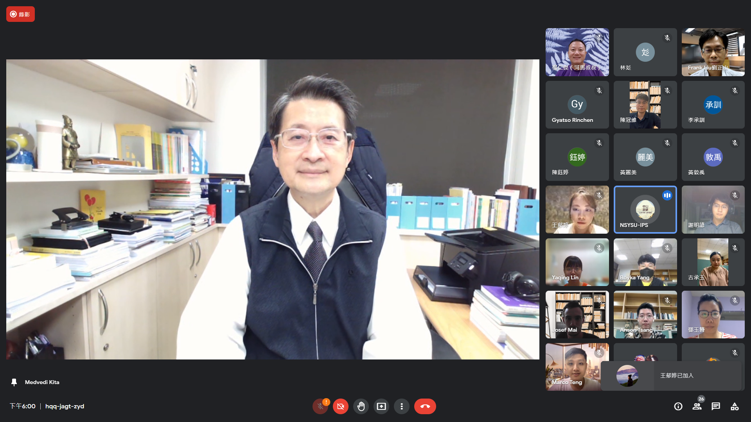Click the NSYSU-IPS speaking indicator icon
751x422 pixels.
[667, 195]
